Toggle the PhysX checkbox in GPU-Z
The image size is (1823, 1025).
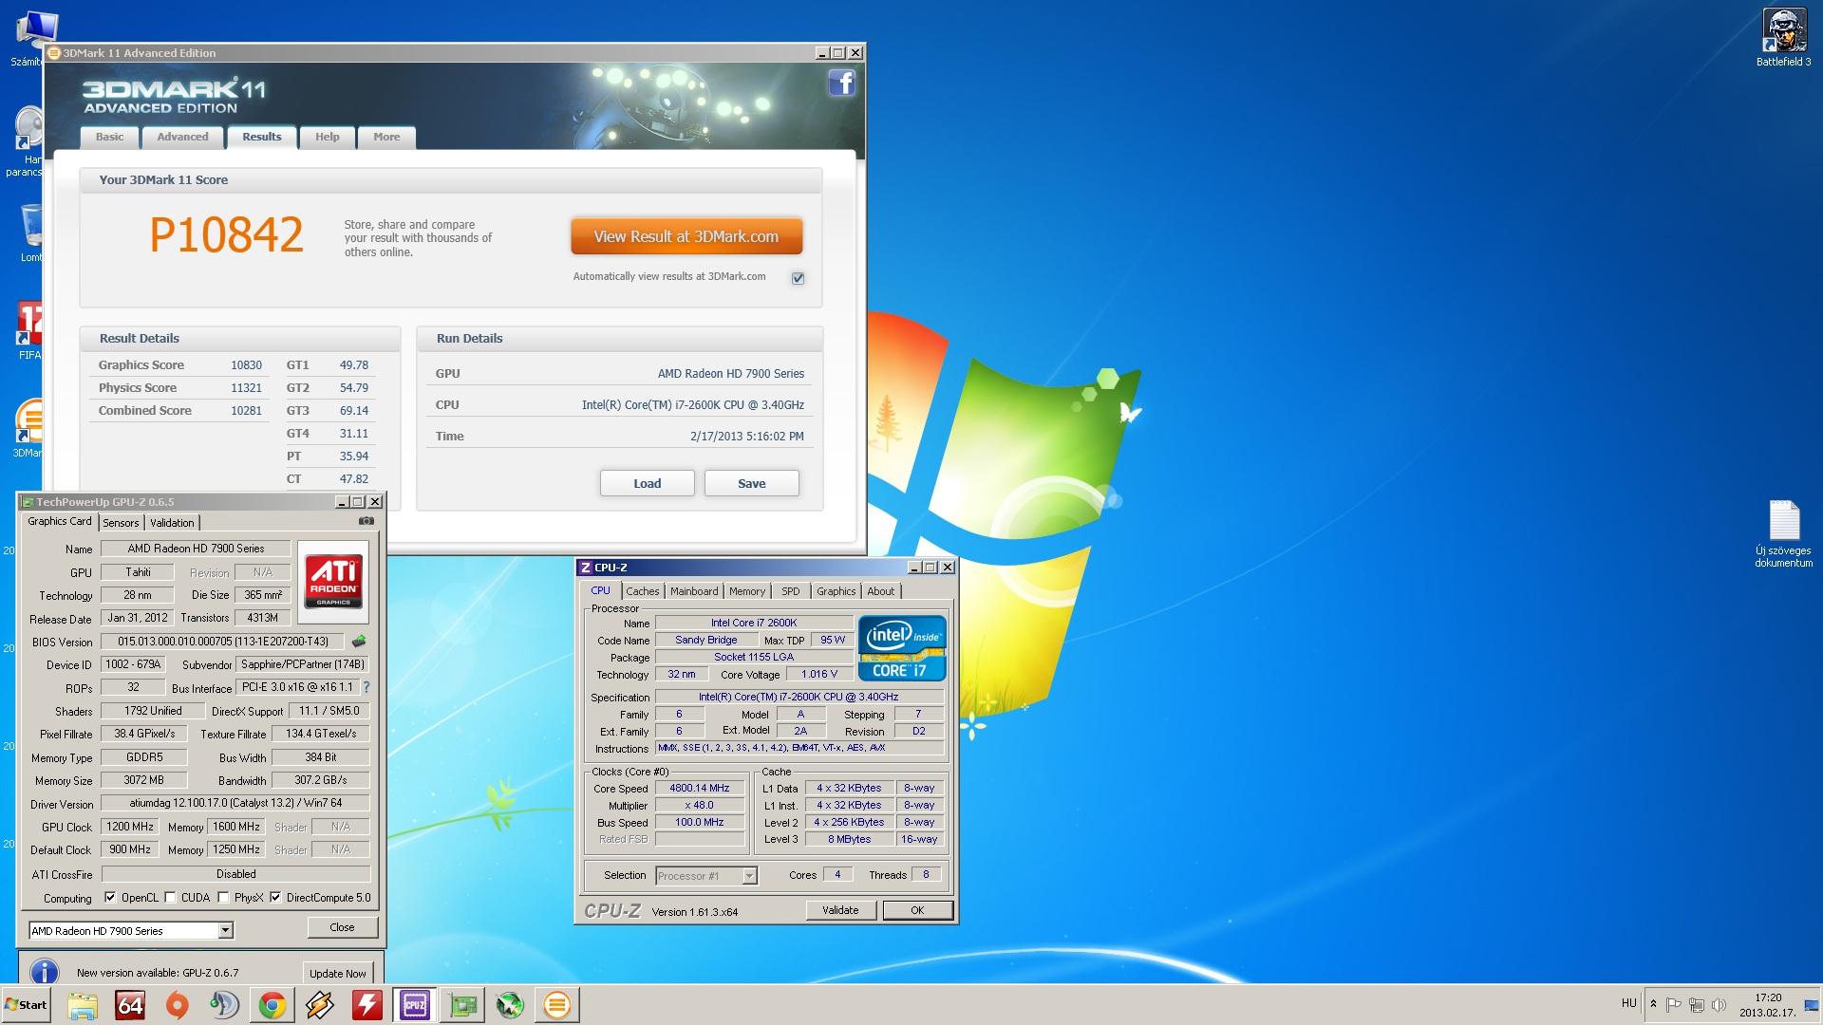tap(223, 897)
